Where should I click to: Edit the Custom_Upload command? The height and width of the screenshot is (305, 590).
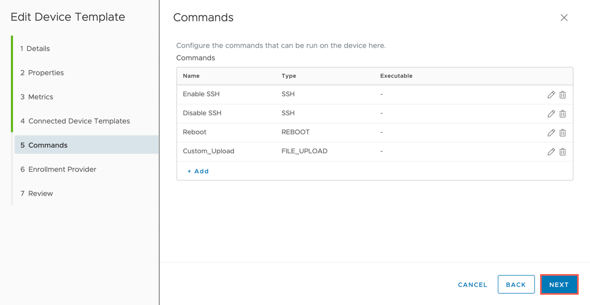[551, 152]
